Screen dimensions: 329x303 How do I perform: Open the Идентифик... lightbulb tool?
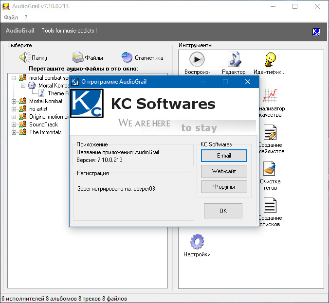pos(270,63)
